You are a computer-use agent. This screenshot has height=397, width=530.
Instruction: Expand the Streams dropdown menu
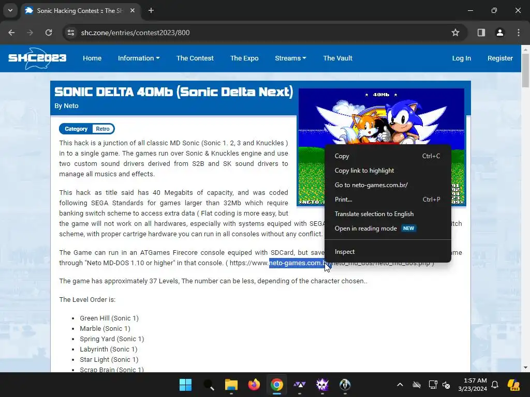pyautogui.click(x=290, y=58)
